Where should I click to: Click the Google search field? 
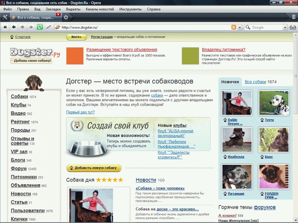(267, 27)
